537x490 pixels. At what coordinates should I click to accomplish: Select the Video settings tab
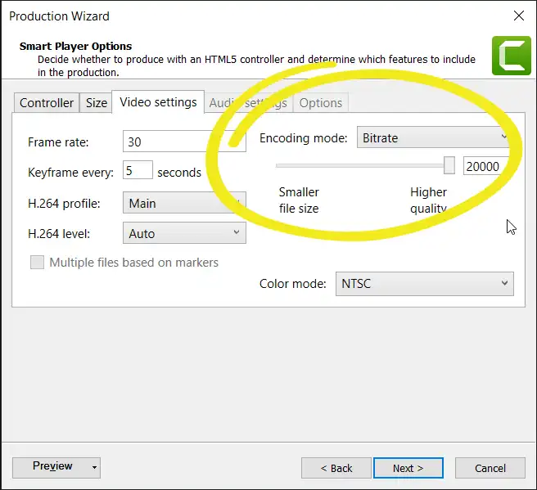tap(158, 102)
